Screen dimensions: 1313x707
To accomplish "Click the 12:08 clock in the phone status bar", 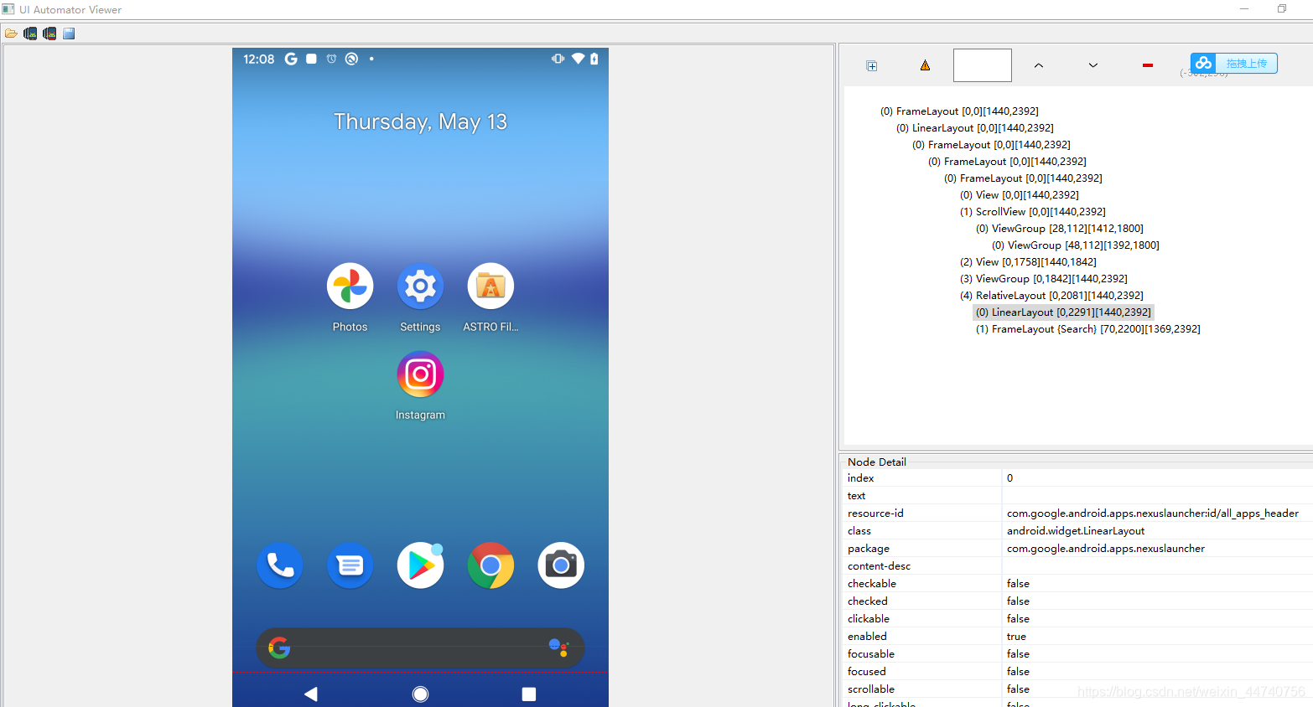I will [259, 59].
